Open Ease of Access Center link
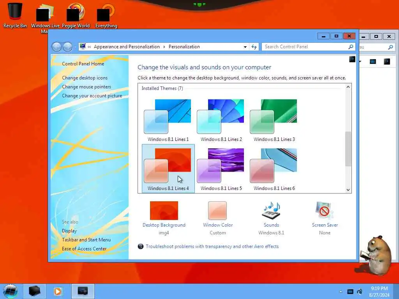This screenshot has width=399, height=299. coord(84,249)
